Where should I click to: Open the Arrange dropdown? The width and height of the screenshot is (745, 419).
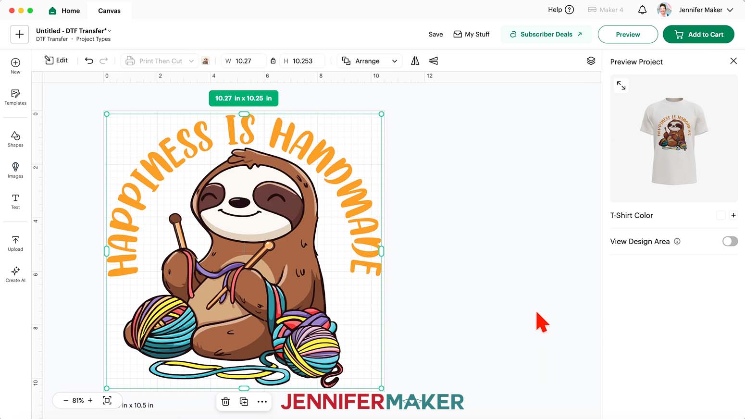(x=370, y=61)
